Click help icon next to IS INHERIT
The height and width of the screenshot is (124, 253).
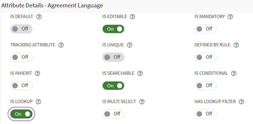37,73
